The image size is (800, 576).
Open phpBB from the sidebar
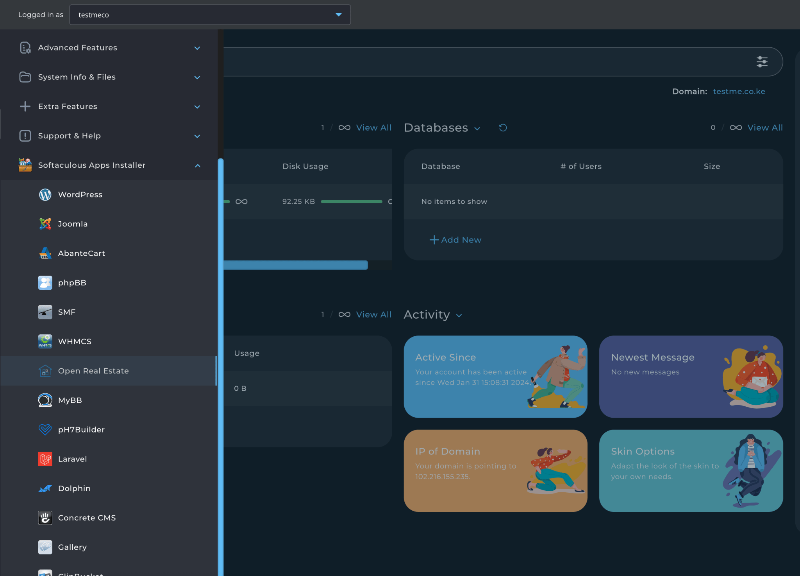tap(72, 283)
